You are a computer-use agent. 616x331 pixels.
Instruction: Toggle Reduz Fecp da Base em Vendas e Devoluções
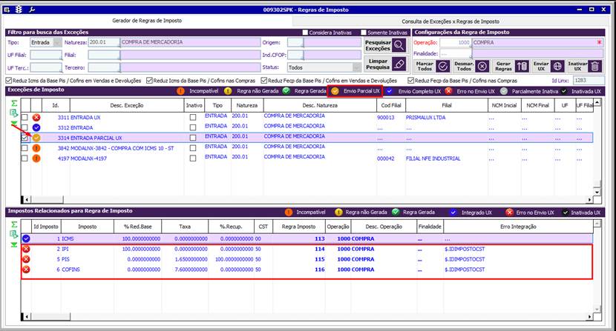264,81
